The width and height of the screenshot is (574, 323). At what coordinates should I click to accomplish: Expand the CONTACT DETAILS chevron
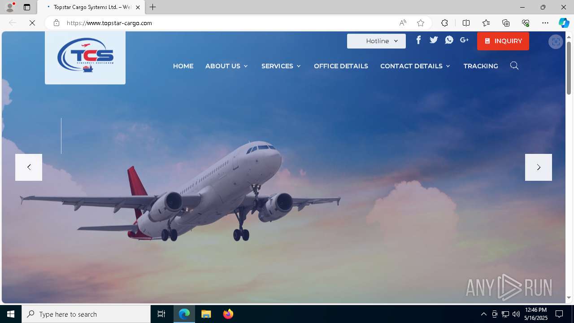448,66
